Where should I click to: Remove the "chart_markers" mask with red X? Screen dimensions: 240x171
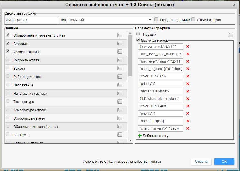coord(188,128)
